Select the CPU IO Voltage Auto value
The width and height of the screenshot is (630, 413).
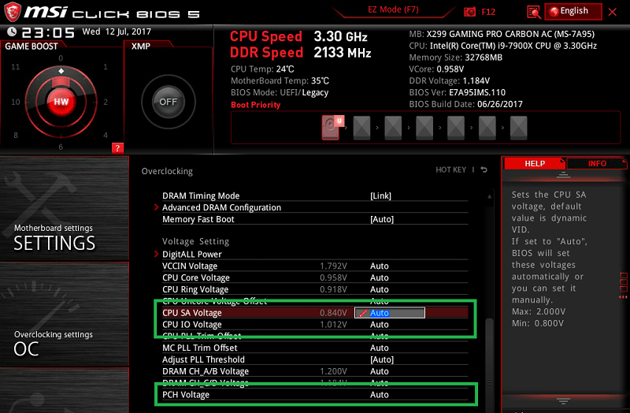pos(380,325)
